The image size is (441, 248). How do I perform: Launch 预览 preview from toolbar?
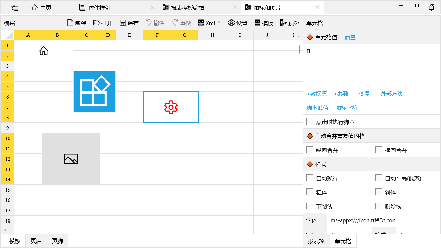[x=283, y=23]
